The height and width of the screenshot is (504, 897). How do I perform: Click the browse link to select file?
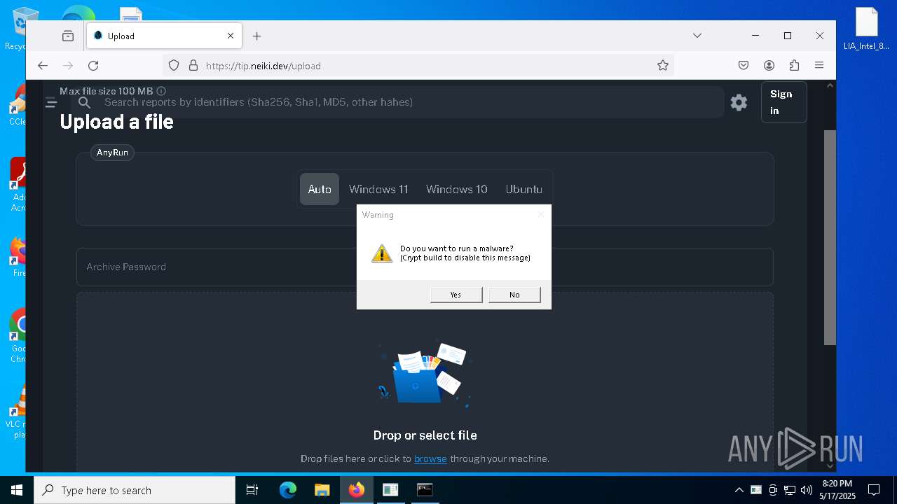pyautogui.click(x=430, y=458)
